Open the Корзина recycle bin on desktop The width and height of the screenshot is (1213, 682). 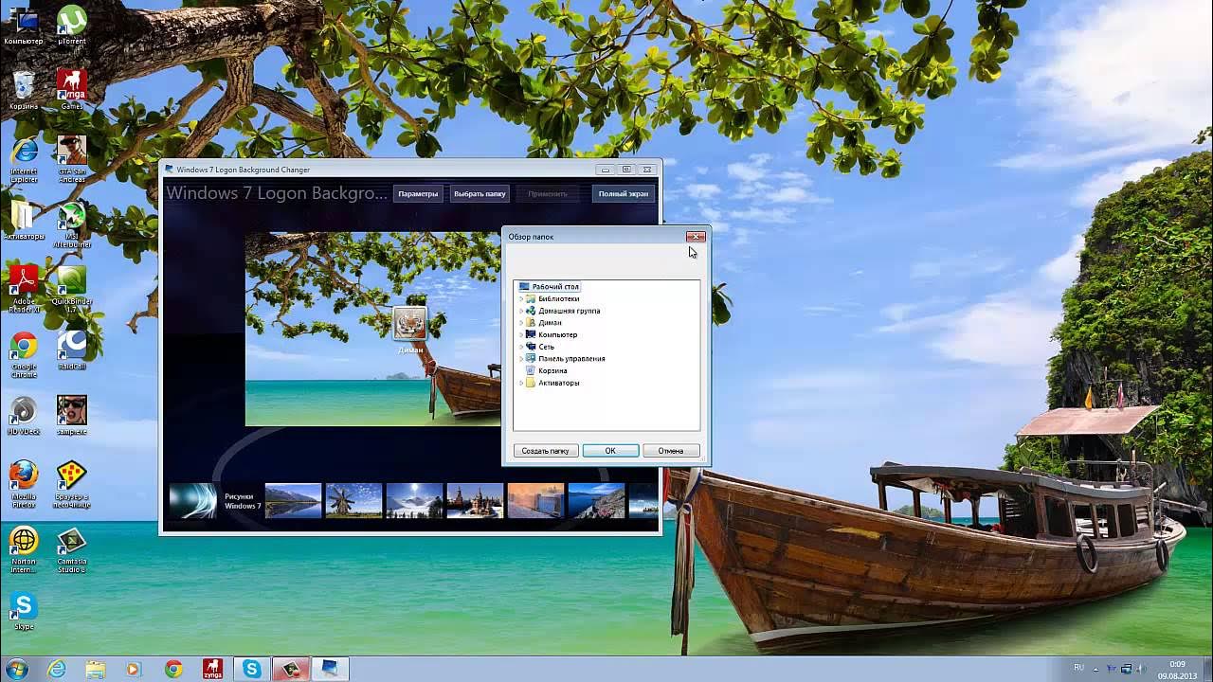(24, 89)
